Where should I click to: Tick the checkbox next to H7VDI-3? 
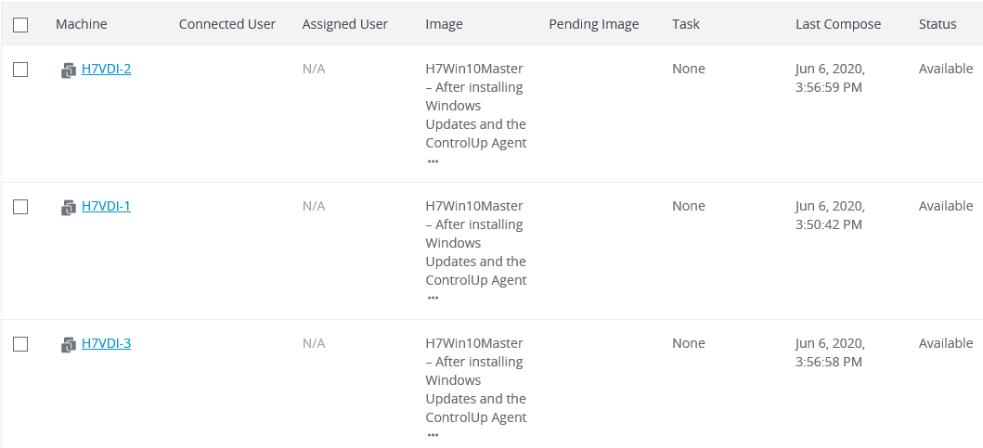[20, 344]
